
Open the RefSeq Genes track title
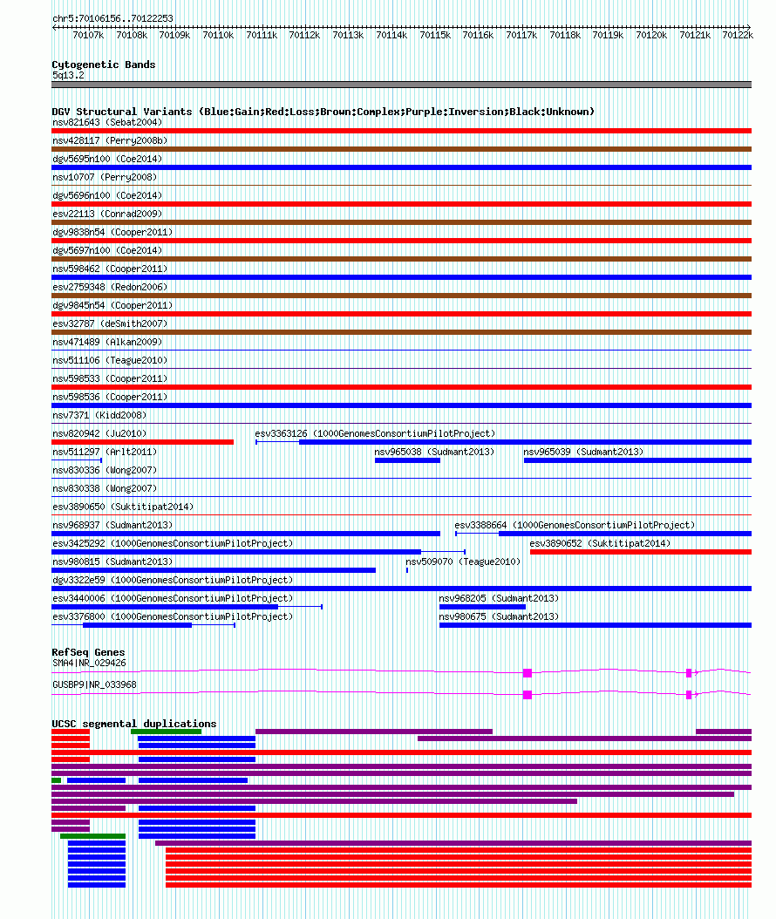tap(88, 652)
